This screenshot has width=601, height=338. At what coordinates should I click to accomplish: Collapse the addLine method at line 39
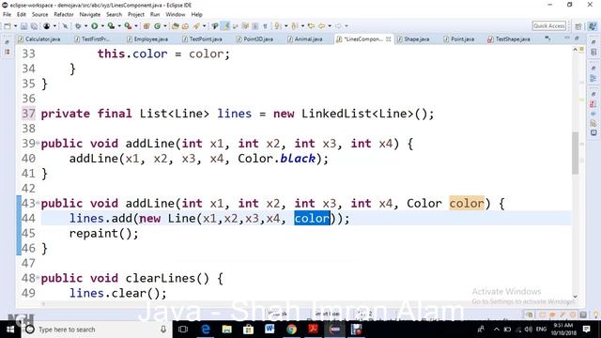pyautogui.click(x=38, y=143)
